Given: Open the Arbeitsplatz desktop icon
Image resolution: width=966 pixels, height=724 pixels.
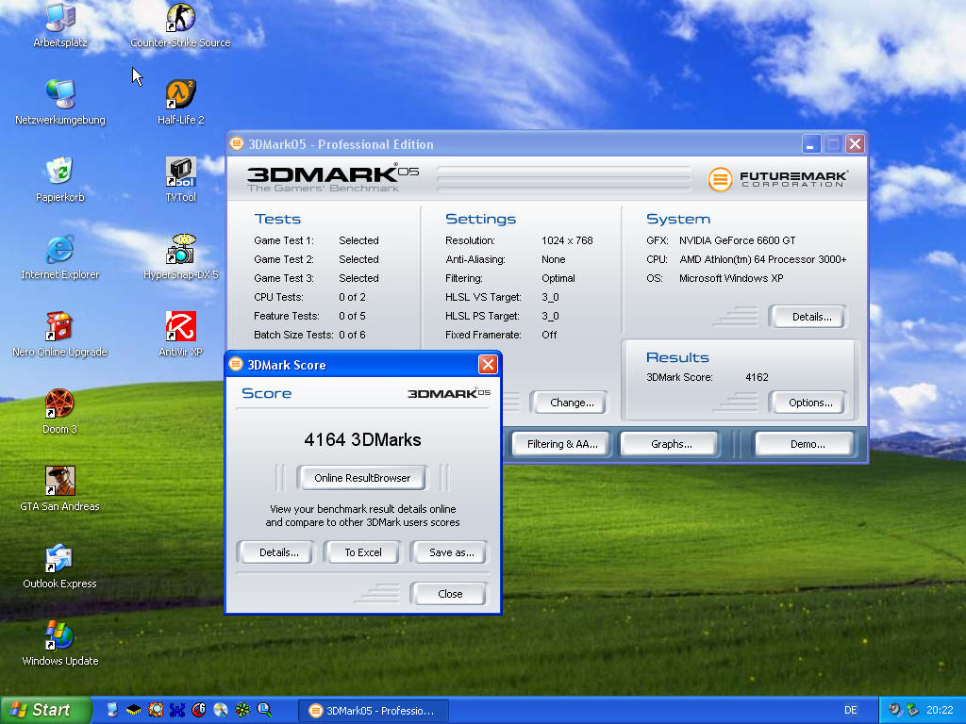Looking at the screenshot, I should tap(59, 25).
